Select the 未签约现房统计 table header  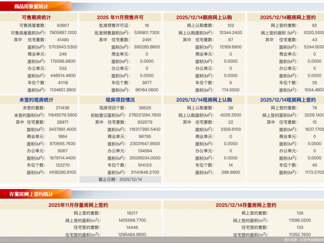(39, 100)
